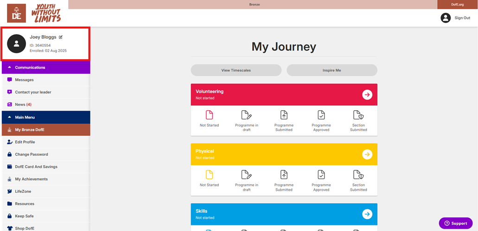Image resolution: width=478 pixels, height=231 pixels.
Task: Open Messages in the sidebar
Action: (24, 80)
